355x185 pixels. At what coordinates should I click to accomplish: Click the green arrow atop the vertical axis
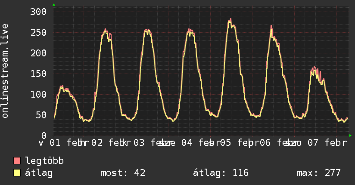[54, 5]
